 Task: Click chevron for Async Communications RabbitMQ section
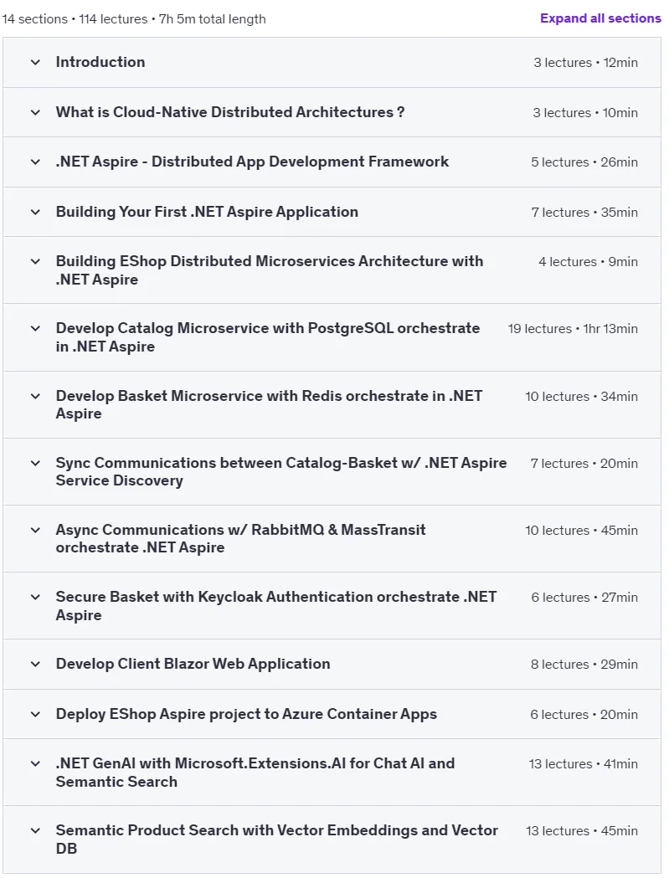click(x=35, y=531)
